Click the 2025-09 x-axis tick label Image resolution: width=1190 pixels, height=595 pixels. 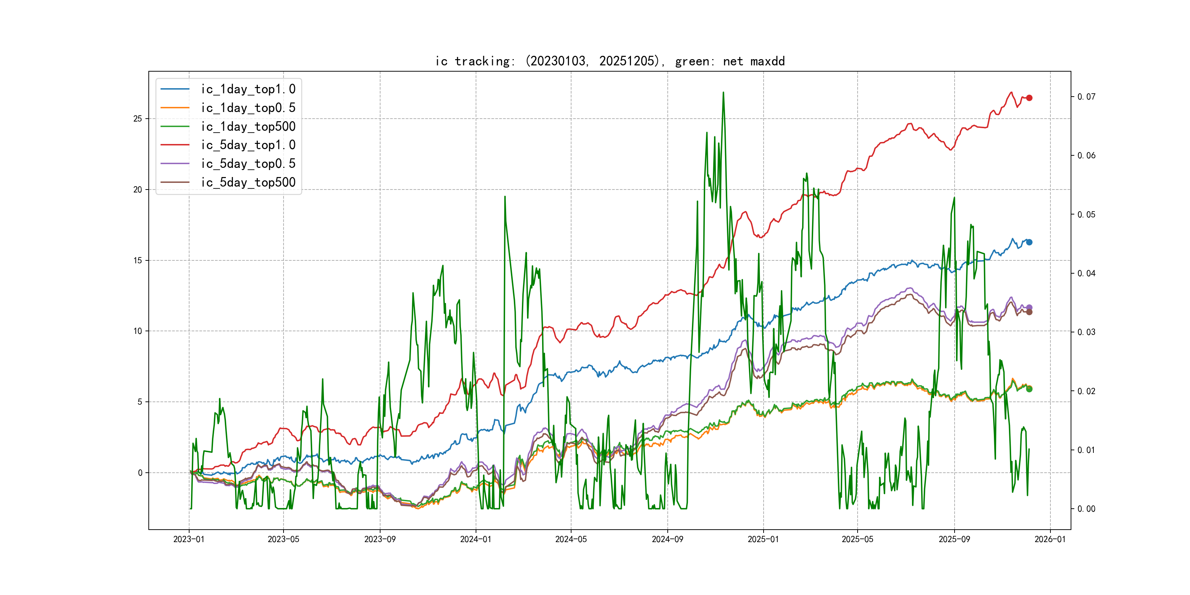click(954, 539)
